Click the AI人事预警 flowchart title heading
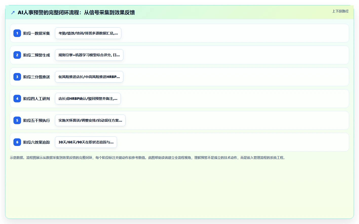Viewport: 359px width, 224px height. [x=76, y=12]
